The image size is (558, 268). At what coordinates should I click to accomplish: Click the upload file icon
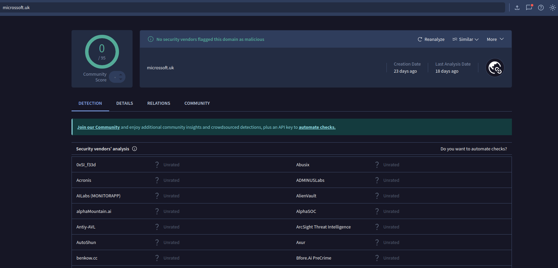coord(517,7)
